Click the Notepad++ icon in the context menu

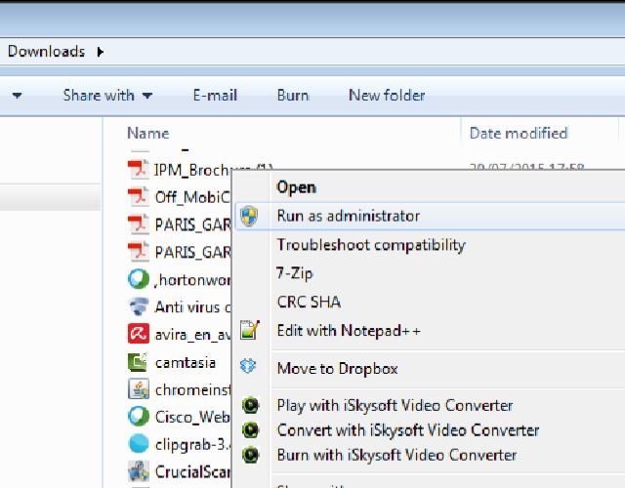(x=250, y=330)
